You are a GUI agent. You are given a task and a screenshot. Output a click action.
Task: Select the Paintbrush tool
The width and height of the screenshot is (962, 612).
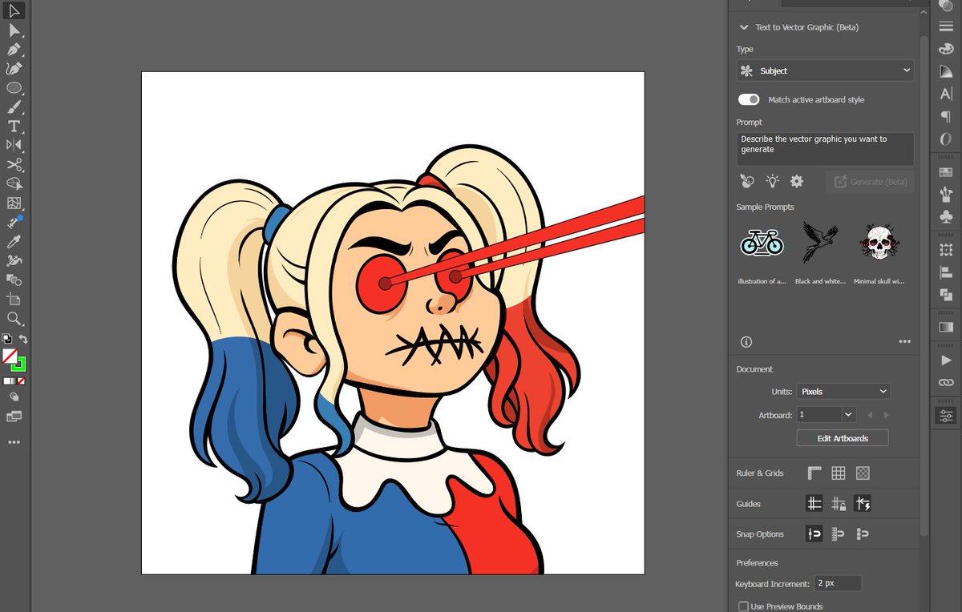point(14,107)
